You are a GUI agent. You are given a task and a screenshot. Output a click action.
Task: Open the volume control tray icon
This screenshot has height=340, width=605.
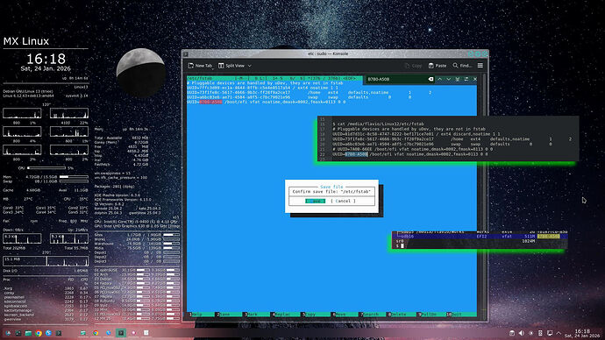click(x=522, y=333)
